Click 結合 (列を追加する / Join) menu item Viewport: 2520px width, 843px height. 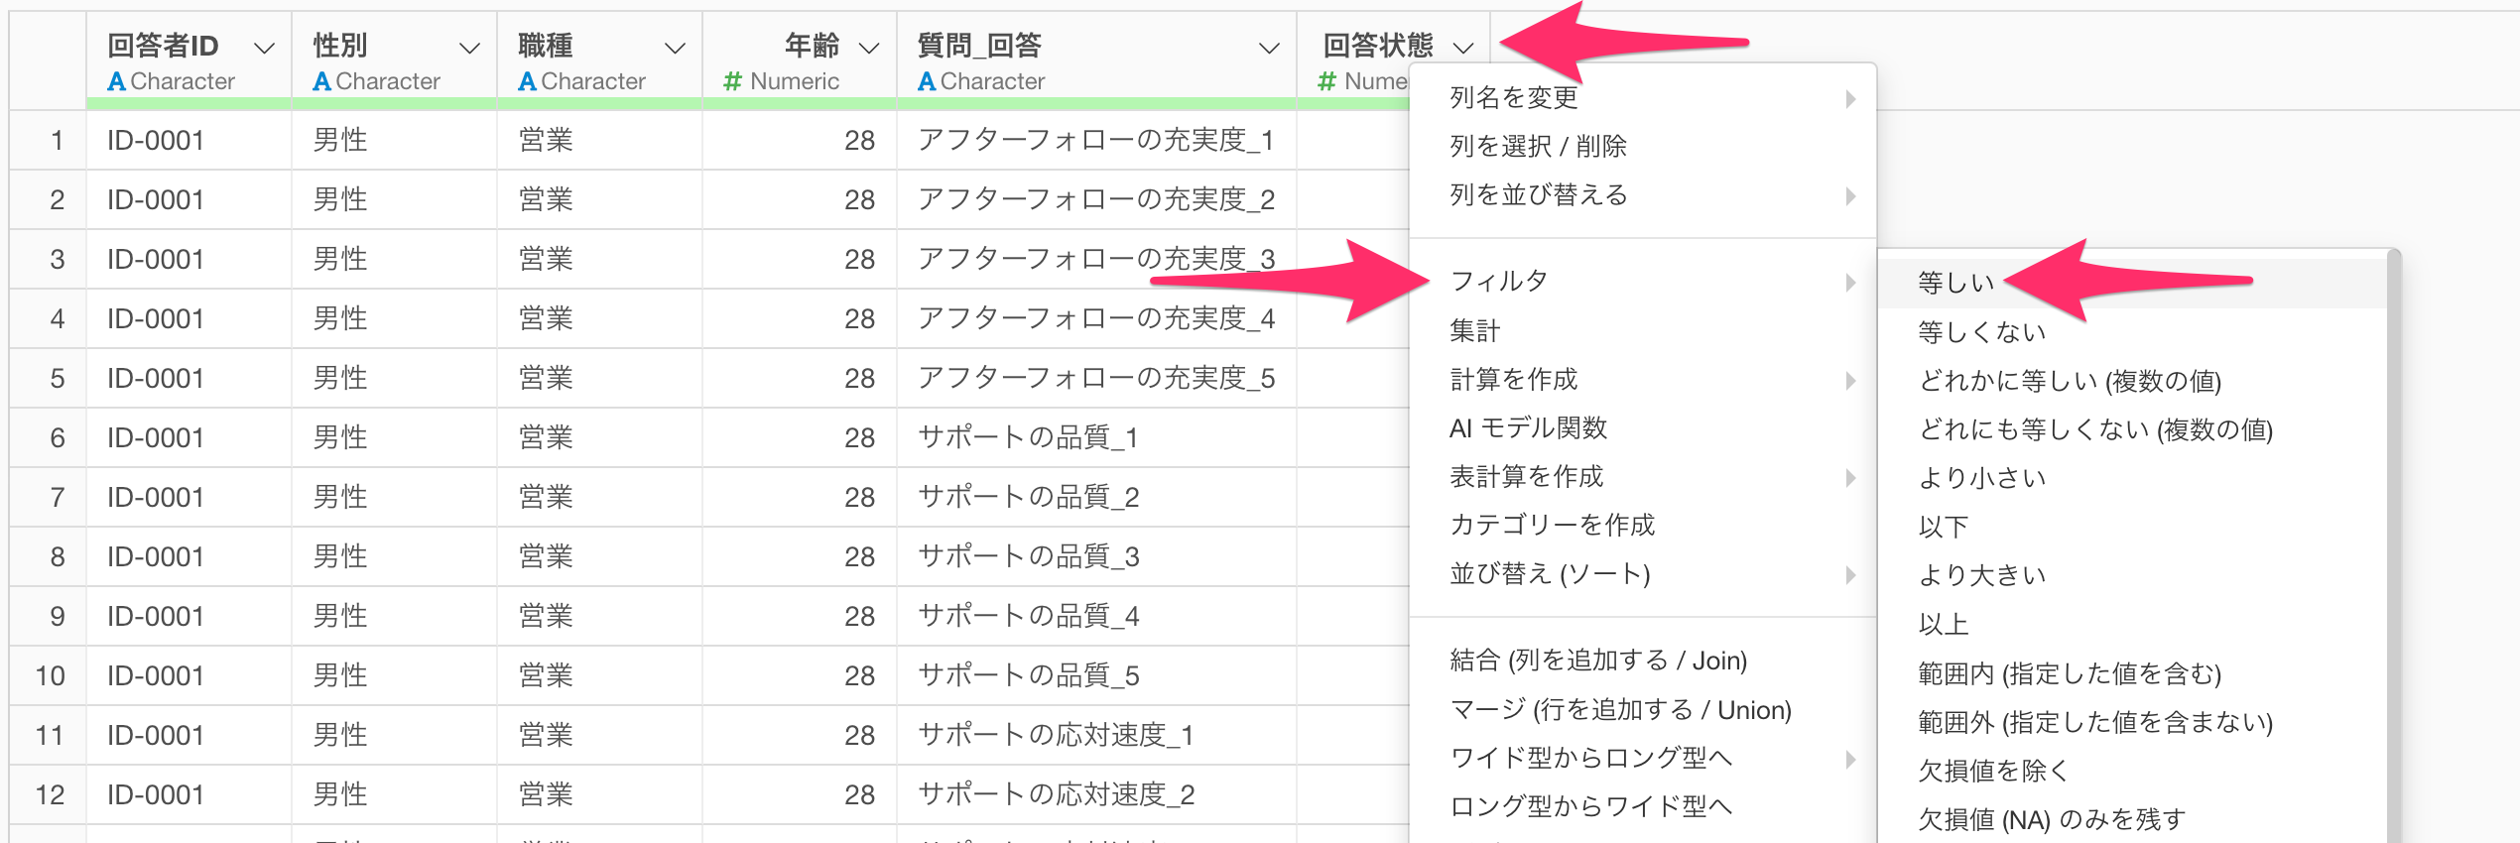[x=1598, y=661]
